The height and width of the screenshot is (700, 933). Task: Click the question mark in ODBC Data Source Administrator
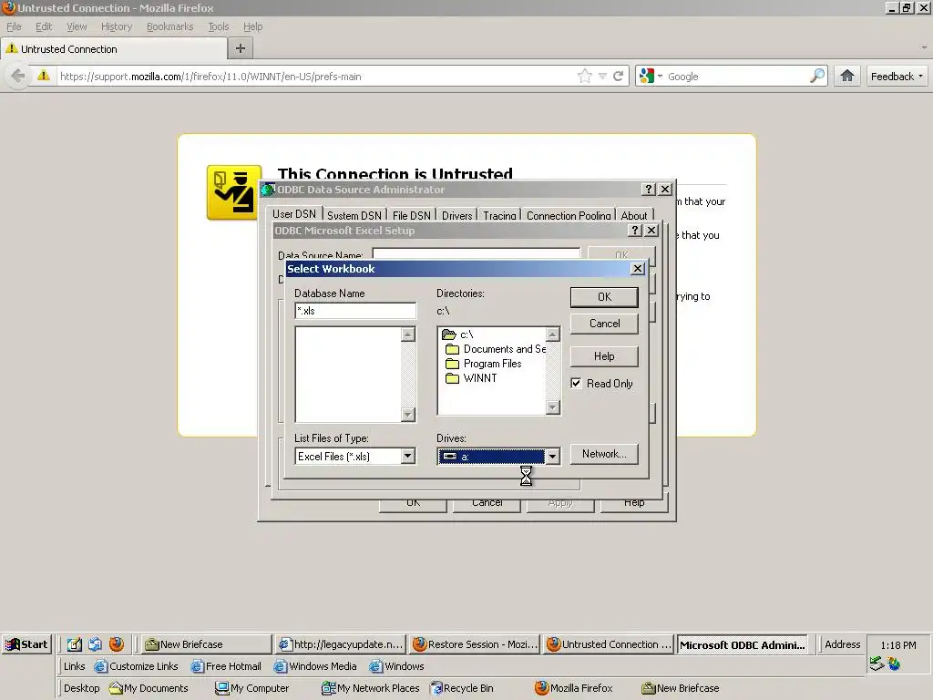[x=649, y=190]
